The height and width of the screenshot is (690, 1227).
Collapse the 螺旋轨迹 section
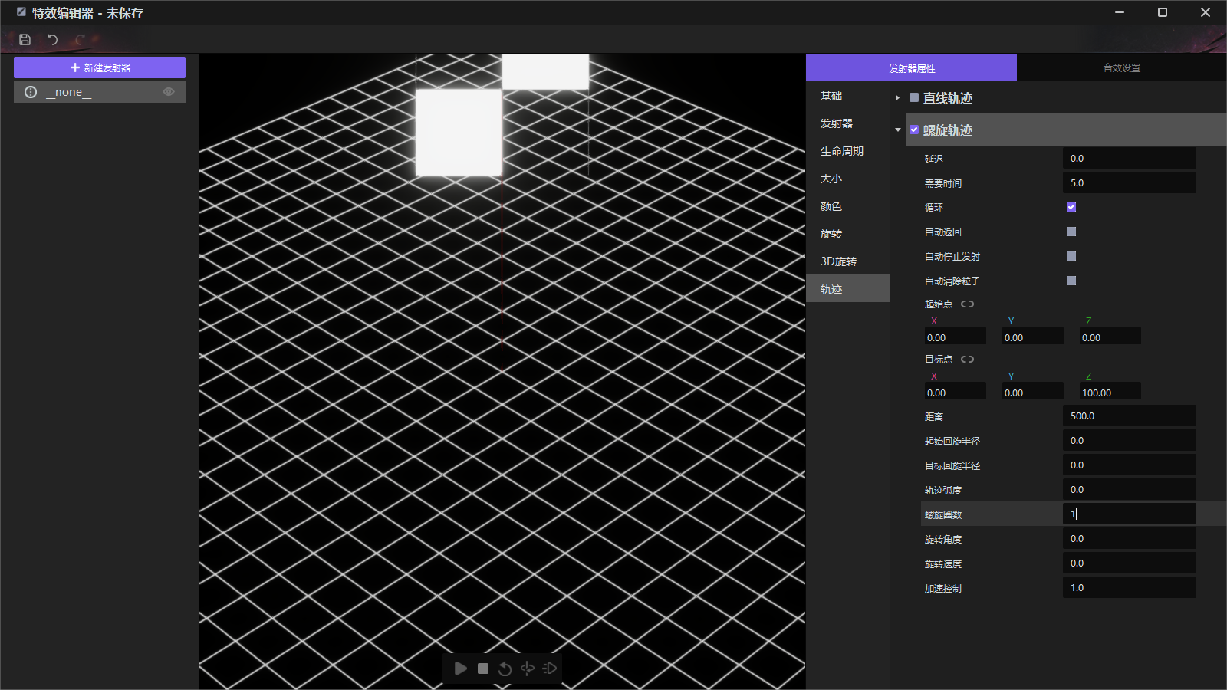pyautogui.click(x=898, y=130)
